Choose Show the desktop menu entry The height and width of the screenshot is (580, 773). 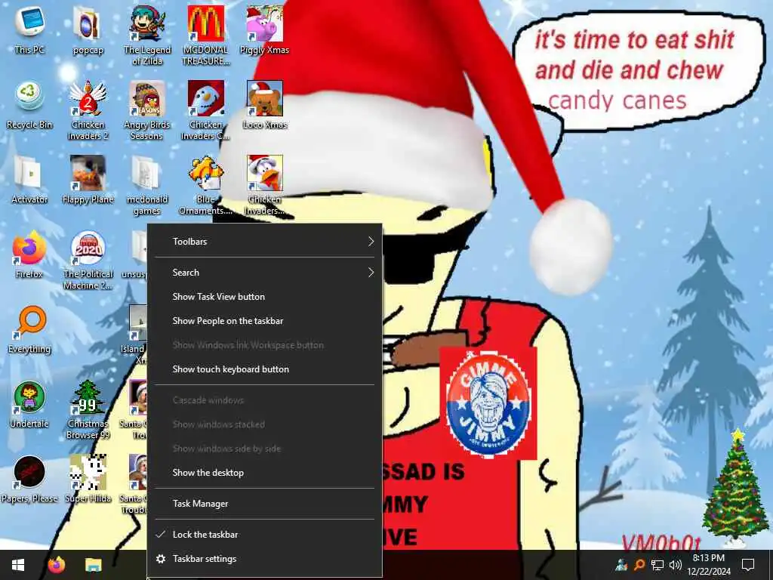click(x=265, y=473)
